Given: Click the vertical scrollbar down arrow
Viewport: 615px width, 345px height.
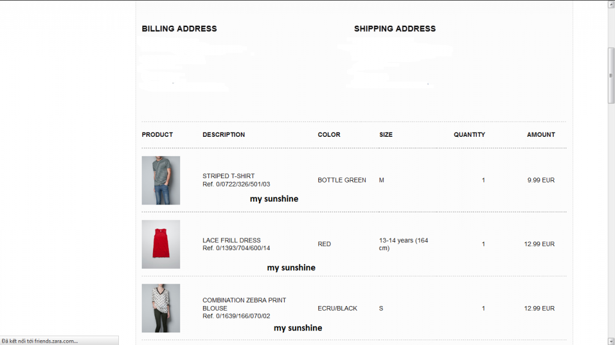Looking at the screenshot, I should pos(611,340).
